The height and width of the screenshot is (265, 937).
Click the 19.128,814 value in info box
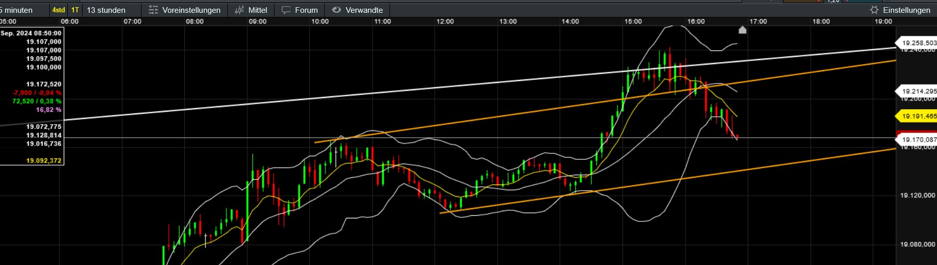point(44,135)
